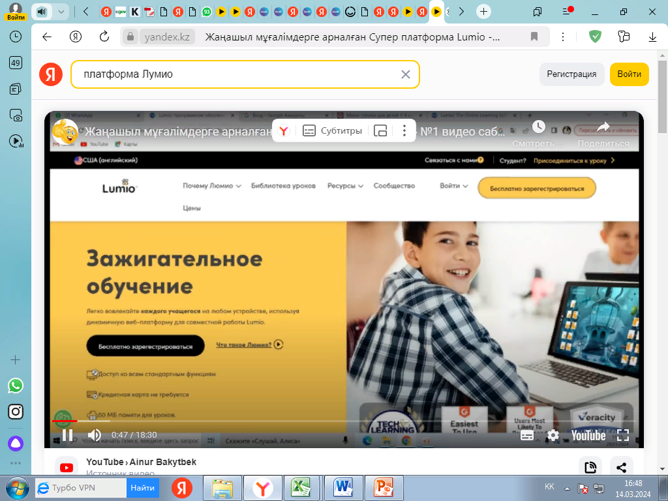668x501 pixels.
Task: Switch to the egov tab
Action: tap(121, 12)
